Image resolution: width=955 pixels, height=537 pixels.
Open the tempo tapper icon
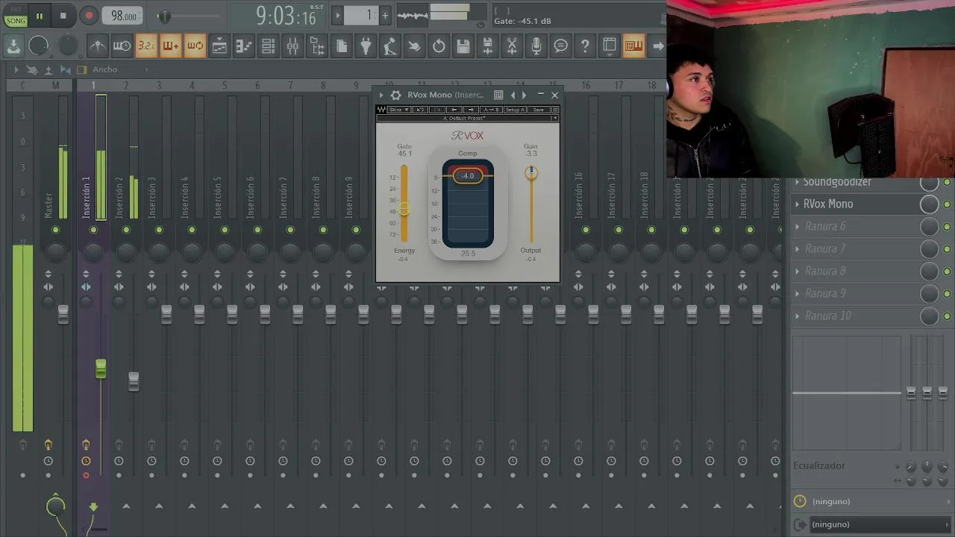pos(390,46)
